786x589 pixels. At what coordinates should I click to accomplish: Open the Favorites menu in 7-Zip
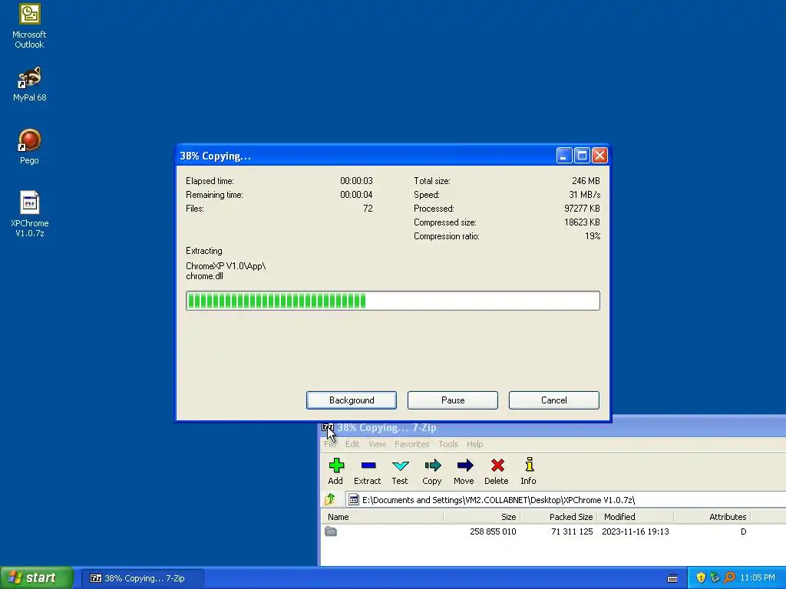click(x=411, y=444)
